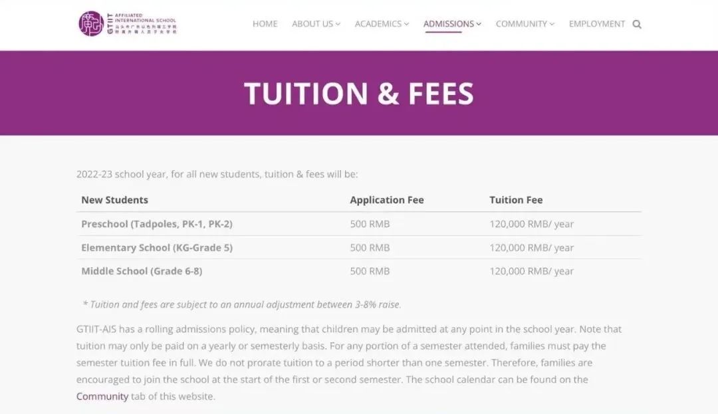Open the ADMISSIONS dropdown menu
718x414 pixels.
coord(452,24)
